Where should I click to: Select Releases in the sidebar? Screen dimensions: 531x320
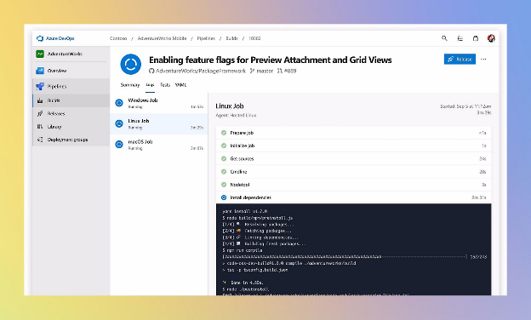pos(71,113)
